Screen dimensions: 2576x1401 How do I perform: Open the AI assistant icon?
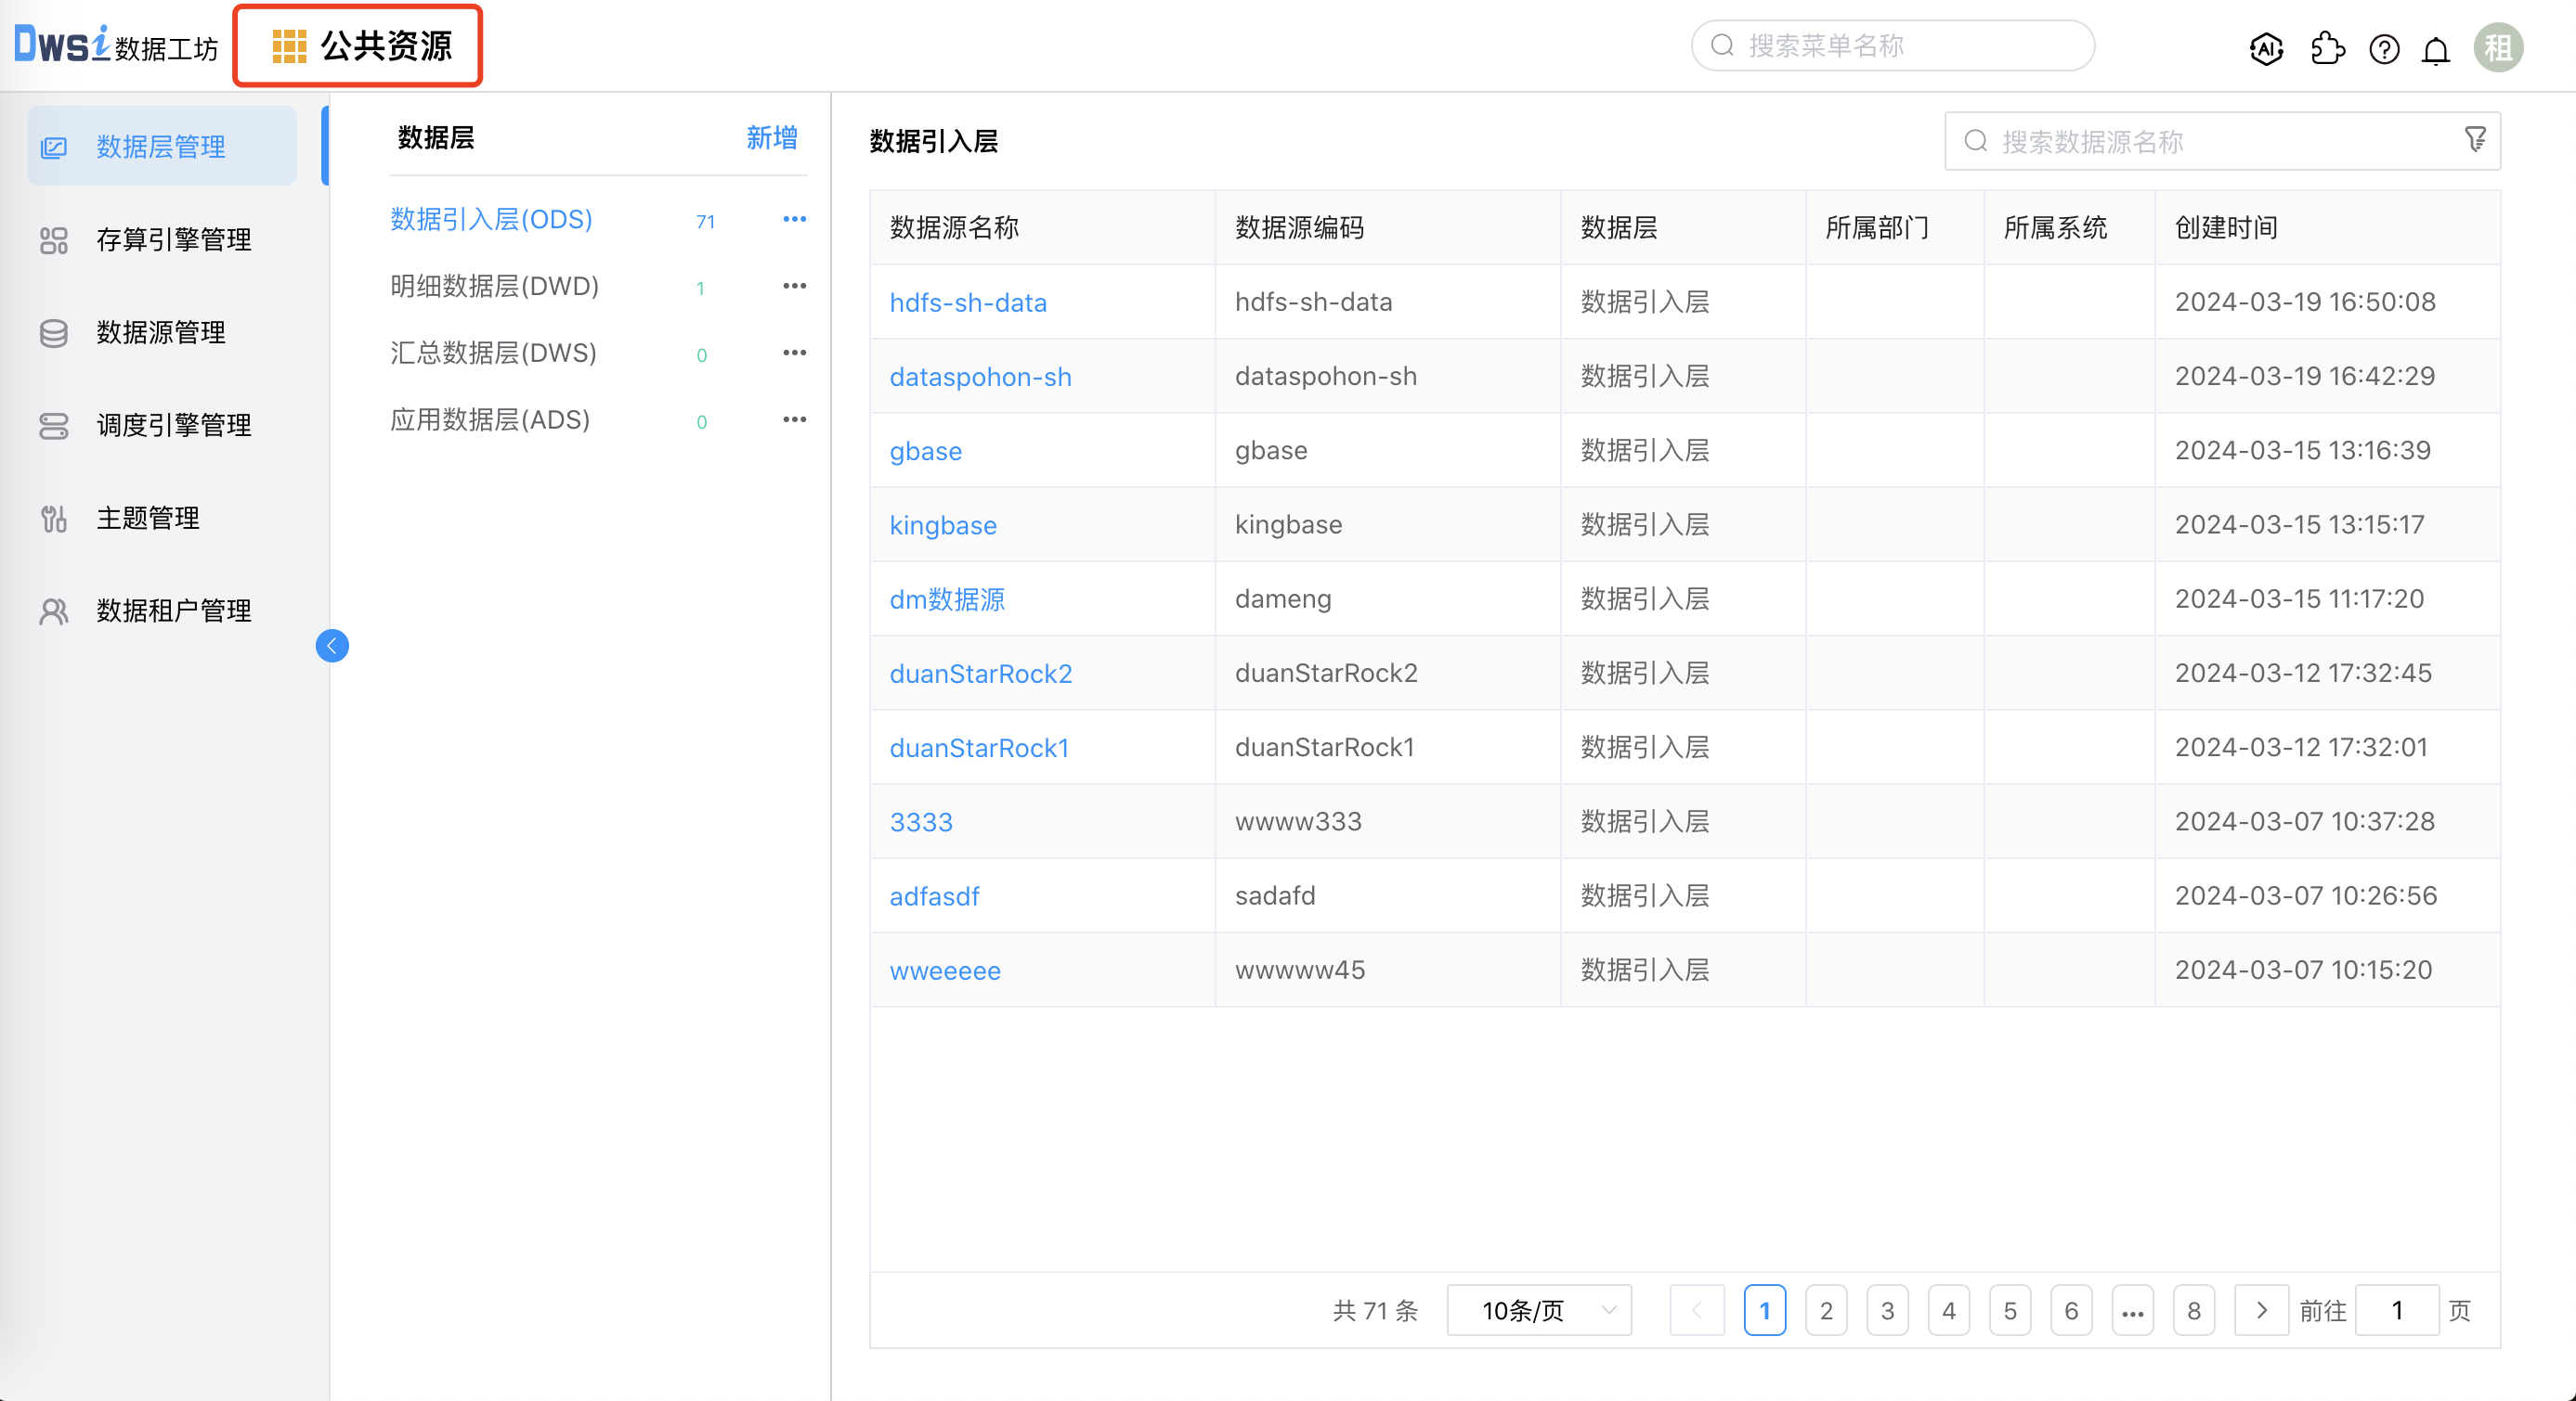(x=2265, y=47)
